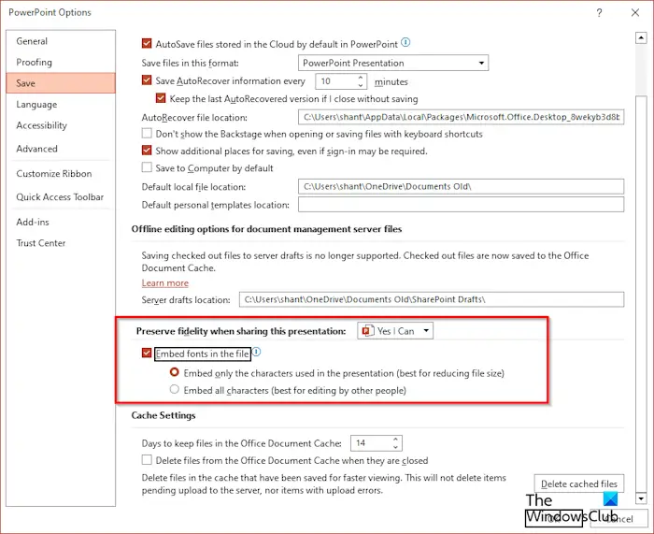Increase cache days with up spinner
654x534 pixels.
click(x=395, y=440)
